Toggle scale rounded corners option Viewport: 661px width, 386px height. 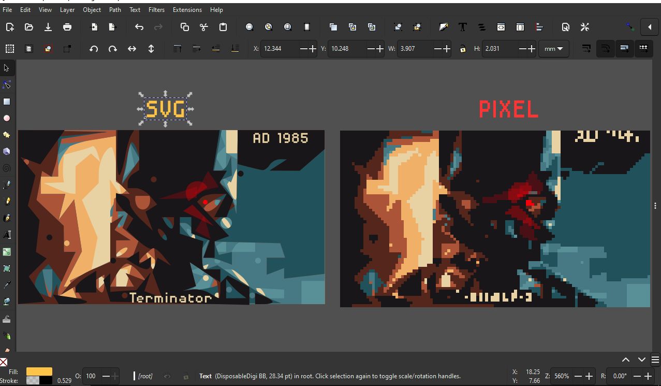[x=605, y=49]
